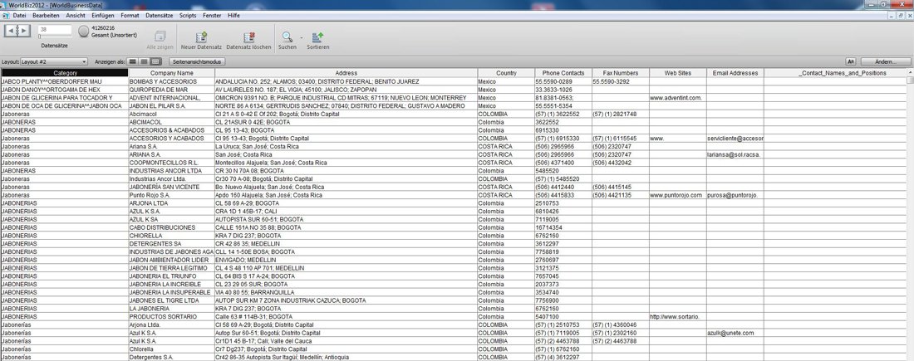Switch to form view display

pos(133,61)
